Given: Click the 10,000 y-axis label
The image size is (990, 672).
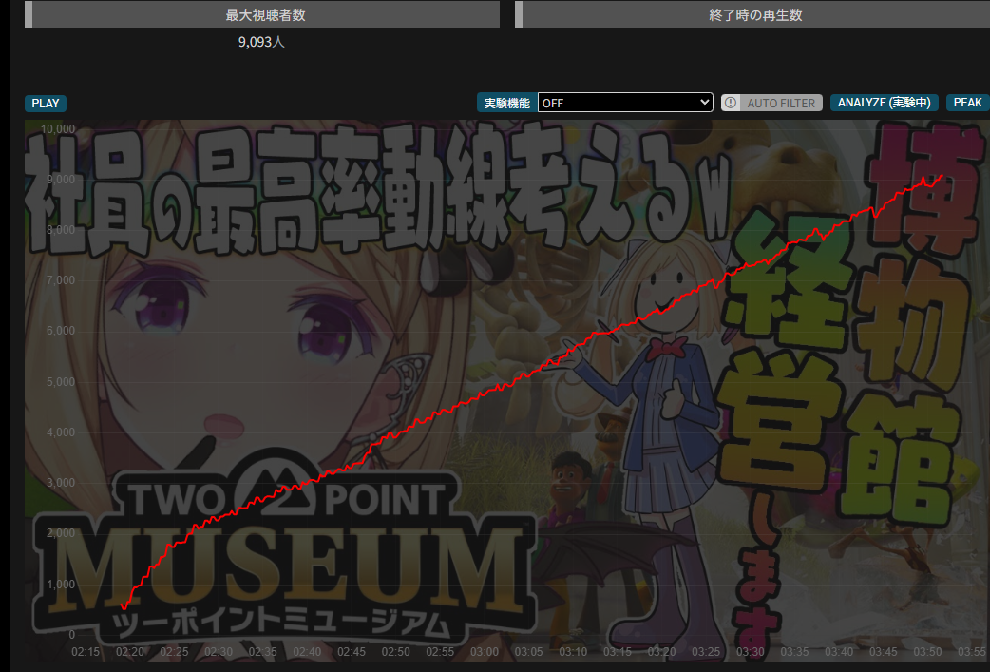Looking at the screenshot, I should [57, 129].
